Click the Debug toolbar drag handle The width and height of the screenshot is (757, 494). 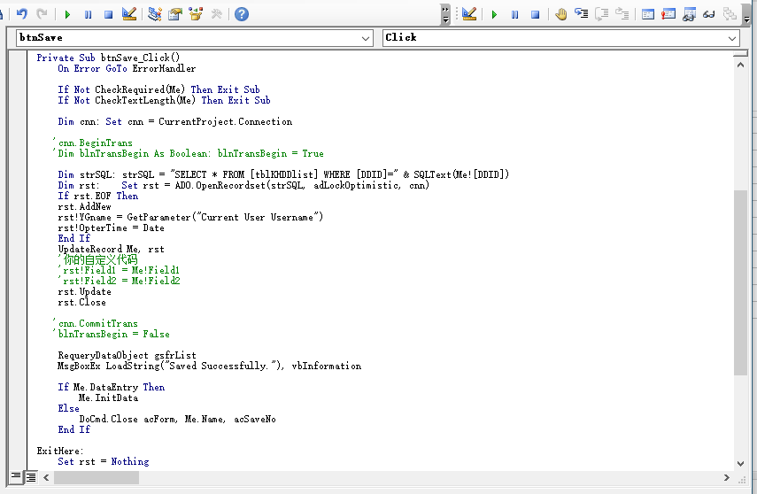tap(457, 14)
